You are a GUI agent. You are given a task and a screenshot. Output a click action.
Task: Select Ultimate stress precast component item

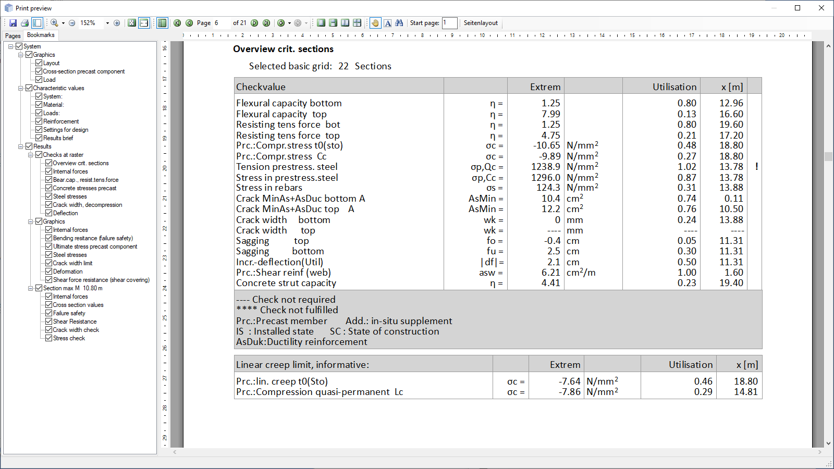tap(95, 246)
